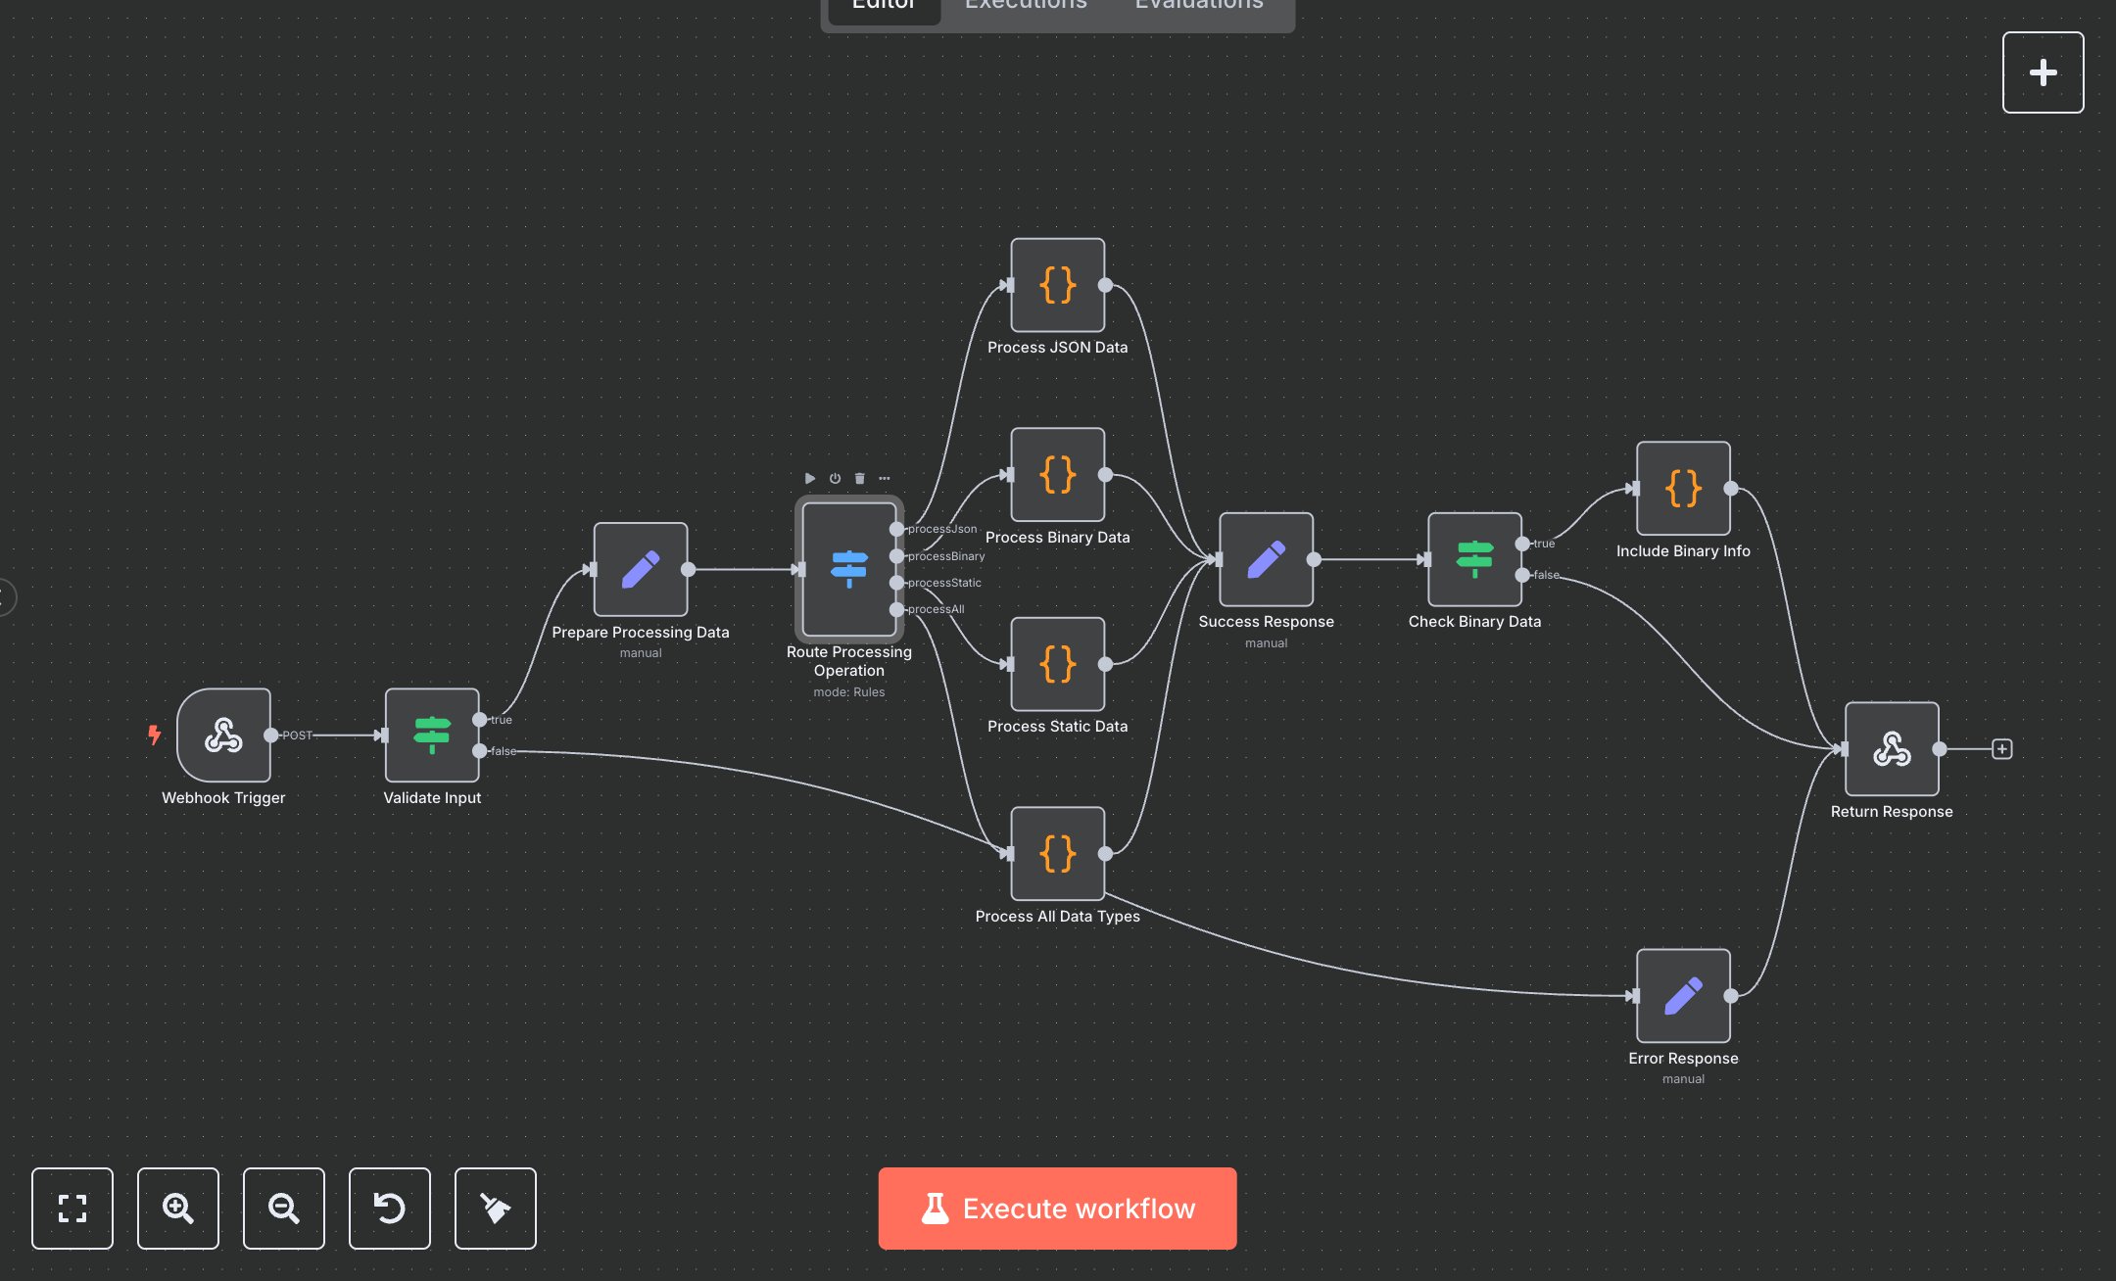Screen dimensions: 2116x1281
Task: Fit workflow to view with the frame icon
Action: tap(72, 1209)
